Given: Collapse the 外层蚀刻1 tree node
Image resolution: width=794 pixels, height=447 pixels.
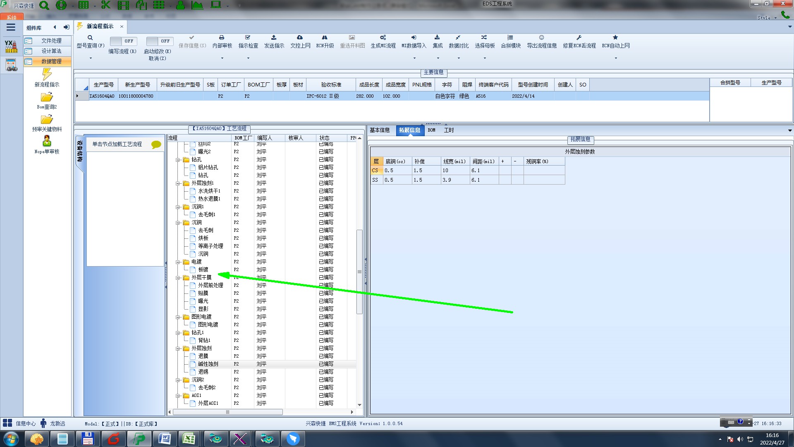Looking at the screenshot, I should 178,183.
